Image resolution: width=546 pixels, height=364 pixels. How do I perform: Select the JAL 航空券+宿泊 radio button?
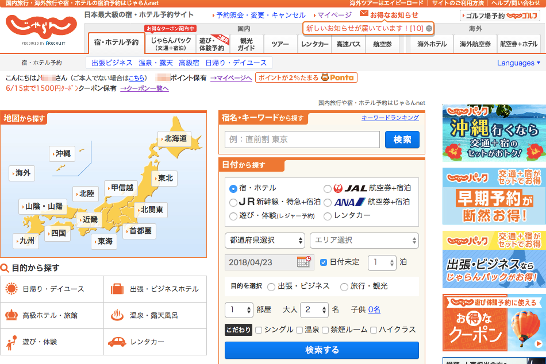pyautogui.click(x=328, y=188)
